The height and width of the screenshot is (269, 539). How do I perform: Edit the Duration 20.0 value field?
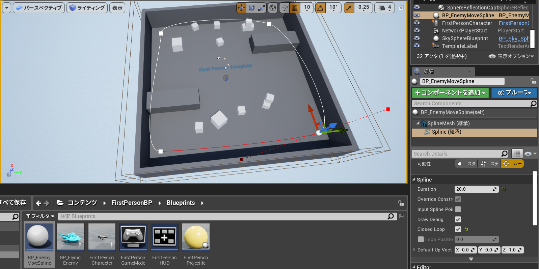474,189
